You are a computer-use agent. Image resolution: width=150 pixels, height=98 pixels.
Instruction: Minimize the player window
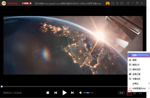(132, 3)
